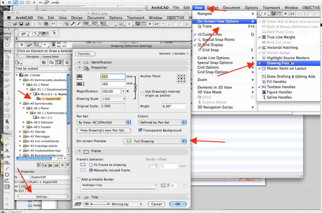
Task: Click the Print toolbar icon
Action: tap(27, 24)
